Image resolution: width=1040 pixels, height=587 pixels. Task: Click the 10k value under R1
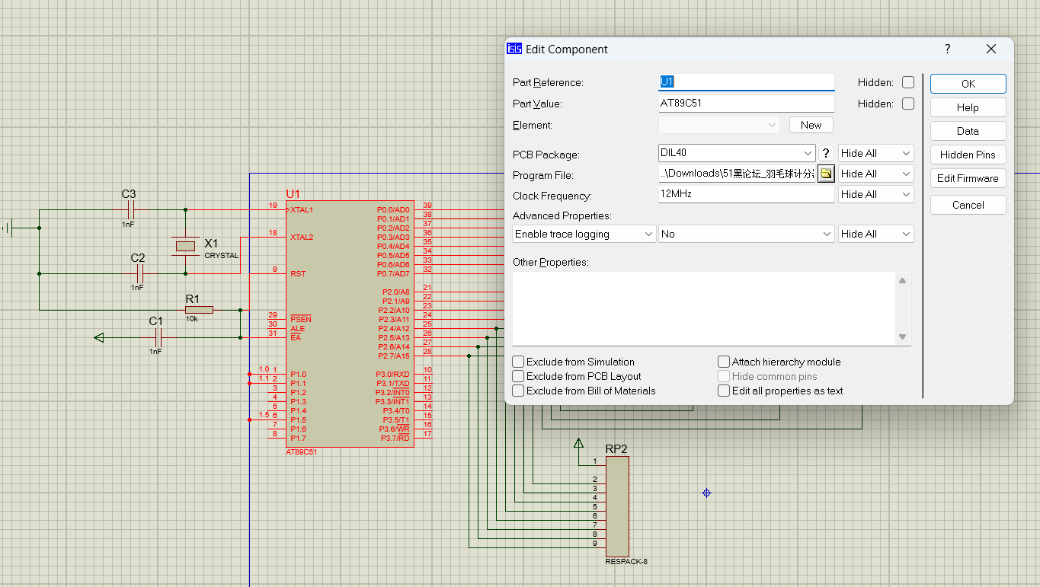click(x=192, y=319)
